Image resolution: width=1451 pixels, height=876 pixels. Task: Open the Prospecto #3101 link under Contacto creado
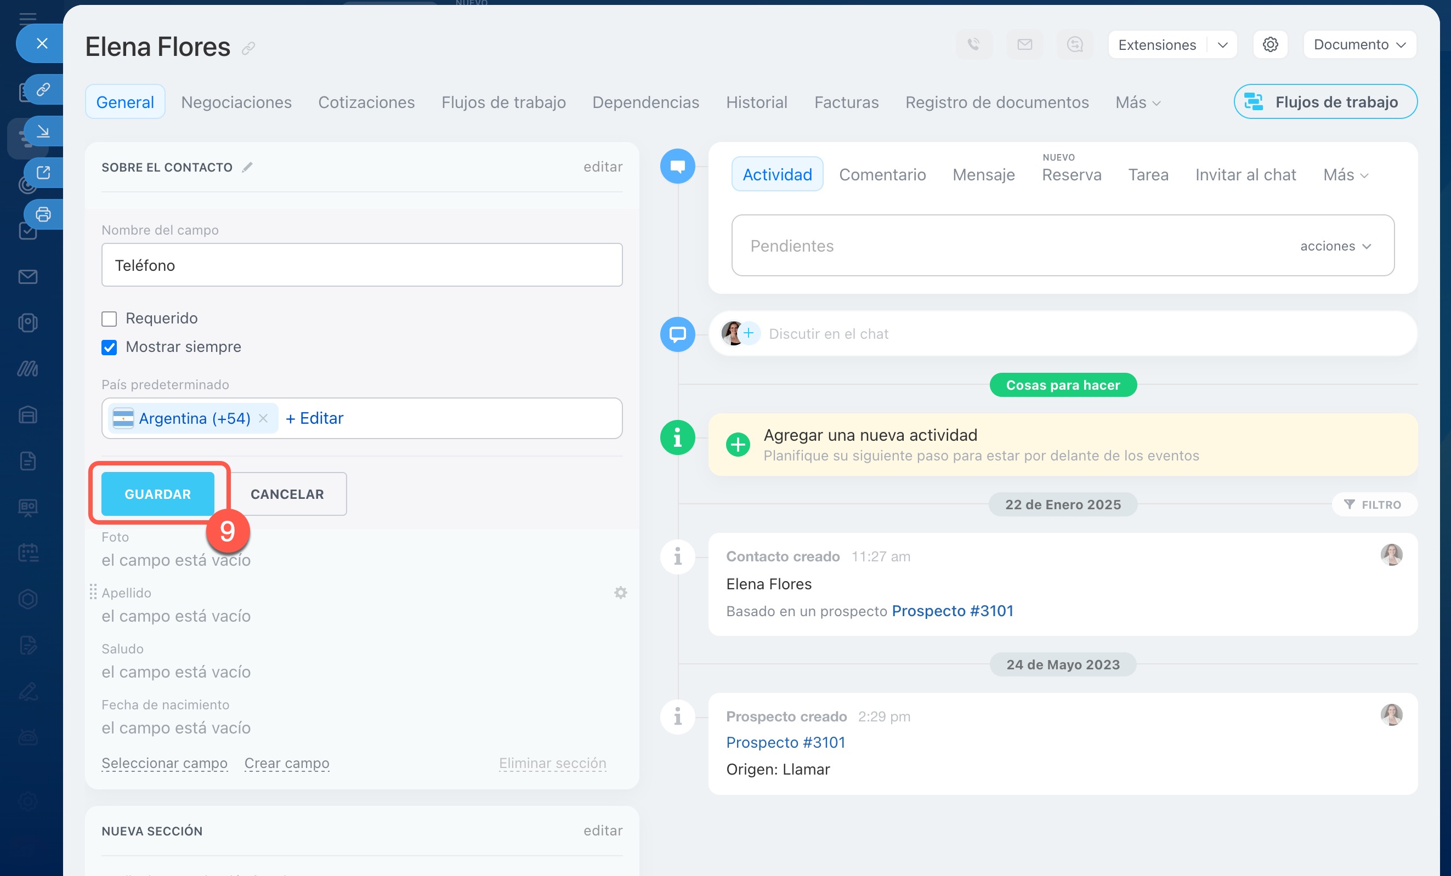(952, 611)
